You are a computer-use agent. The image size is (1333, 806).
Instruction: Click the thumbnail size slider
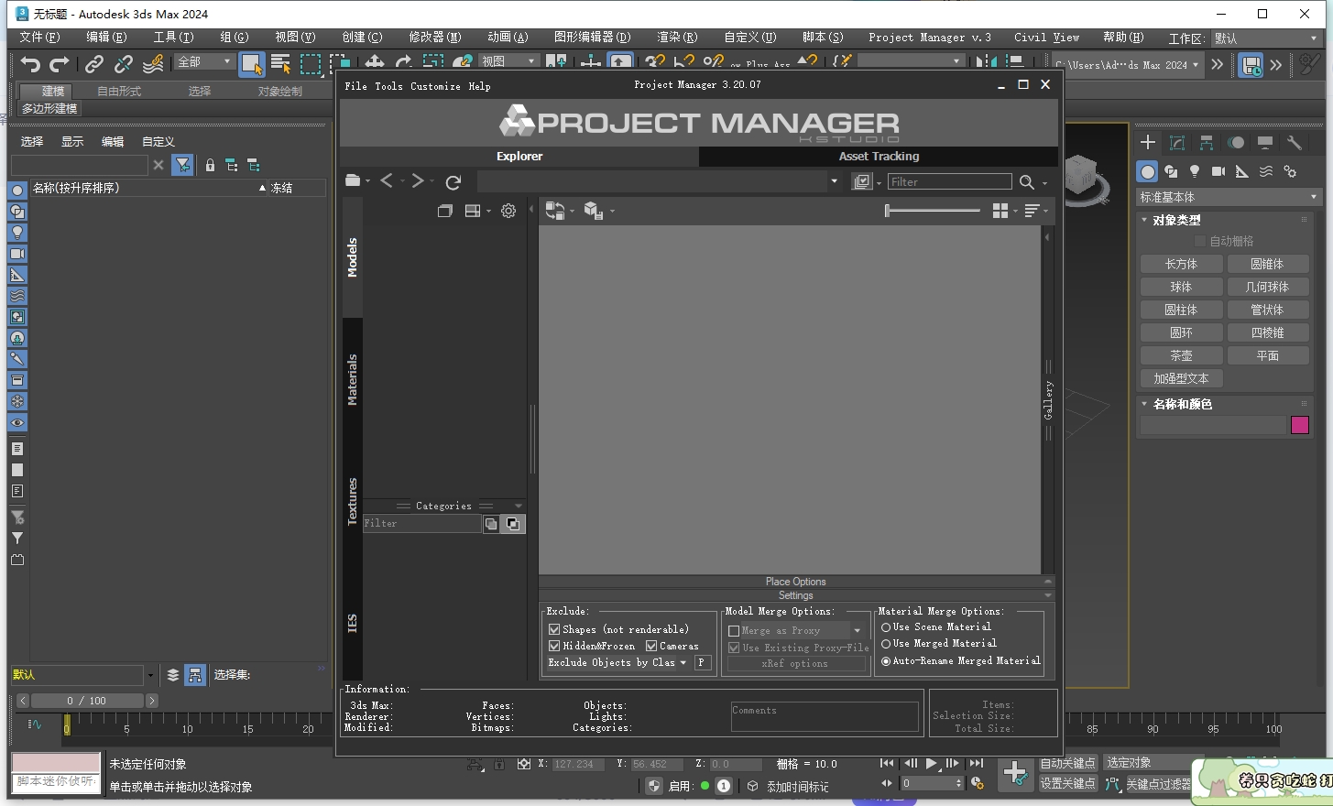(933, 211)
